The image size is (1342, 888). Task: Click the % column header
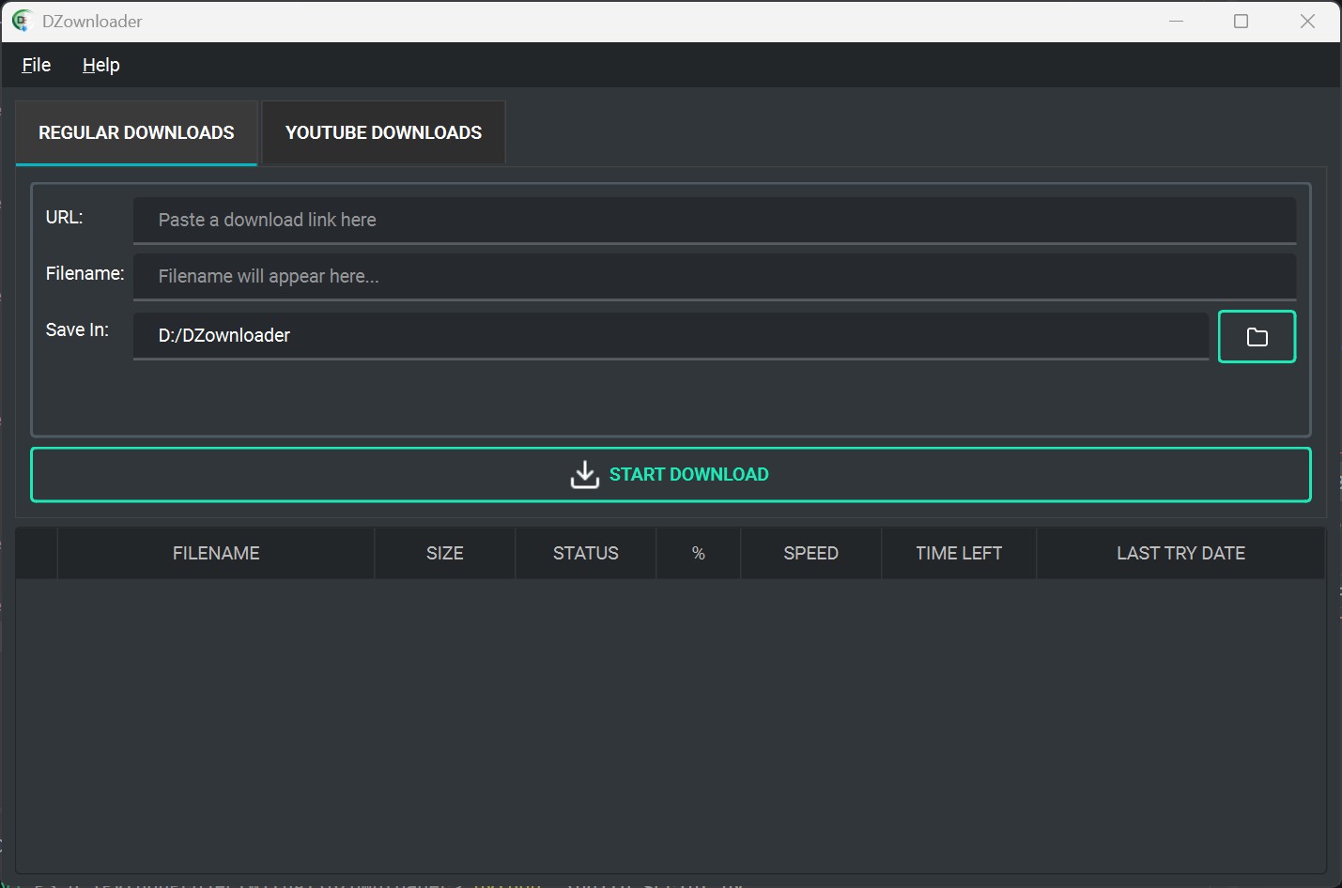699,553
